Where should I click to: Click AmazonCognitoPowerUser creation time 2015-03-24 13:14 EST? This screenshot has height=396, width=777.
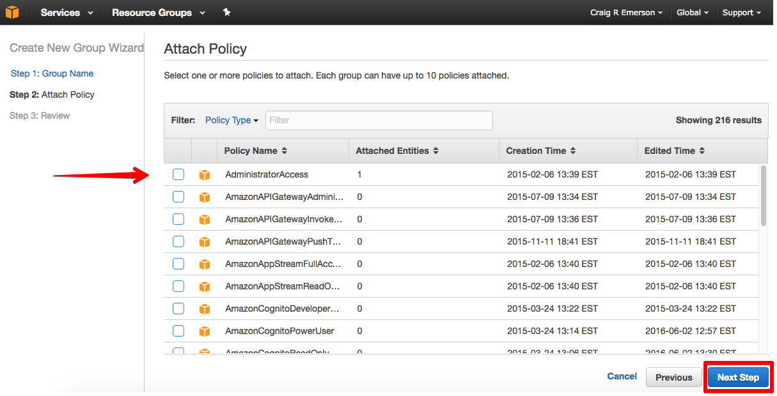pos(553,331)
